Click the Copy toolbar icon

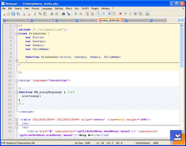(x=40, y=14)
